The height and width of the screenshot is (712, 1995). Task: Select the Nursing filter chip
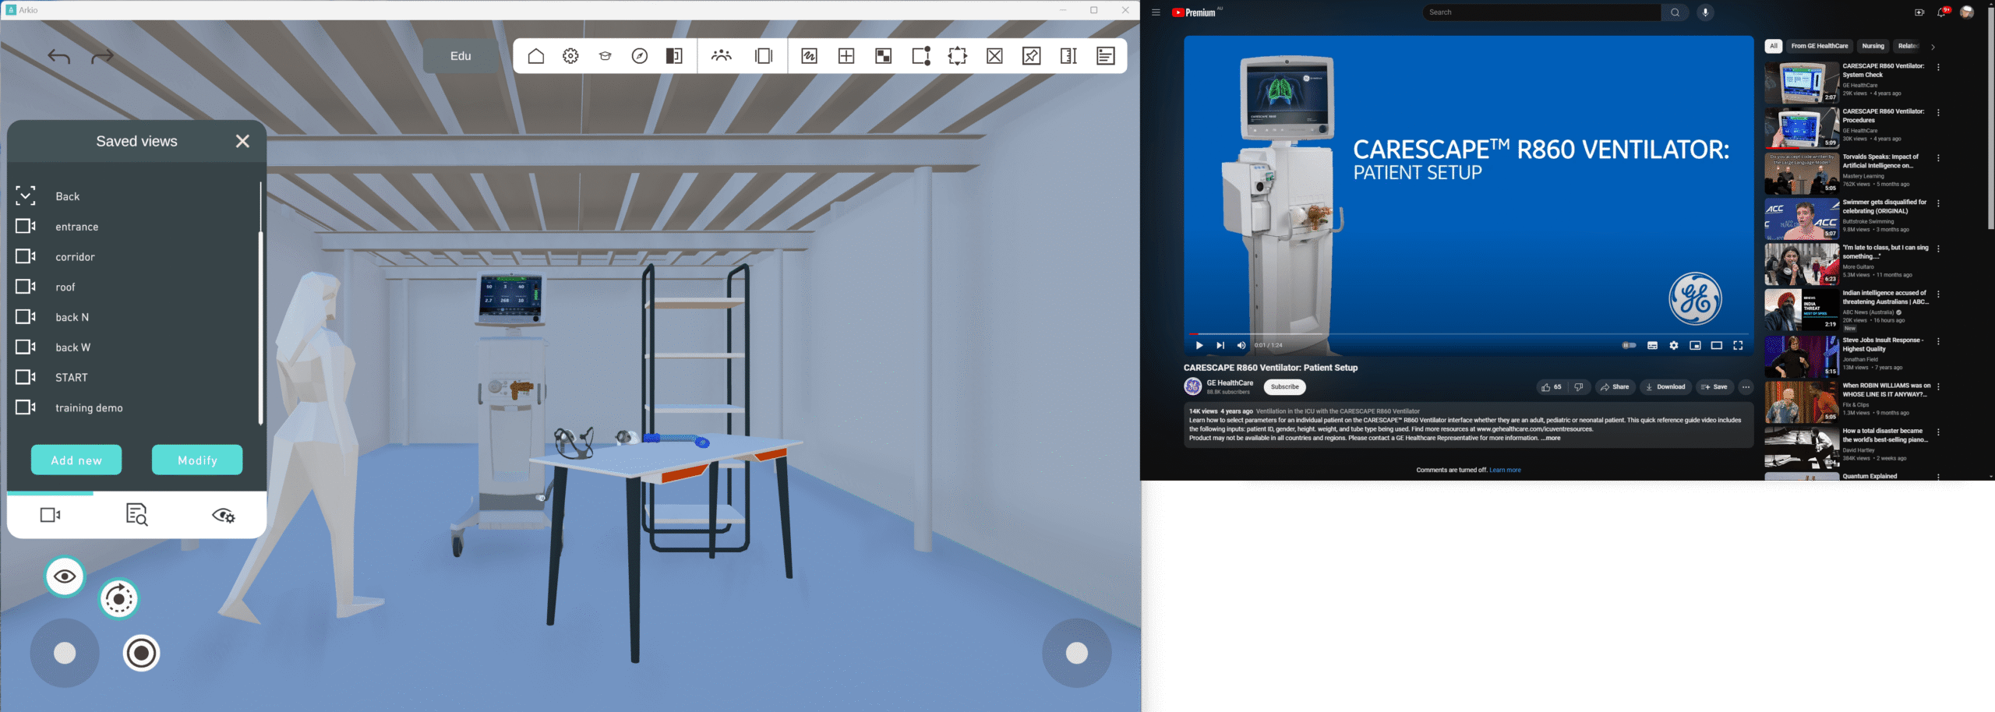click(1873, 46)
